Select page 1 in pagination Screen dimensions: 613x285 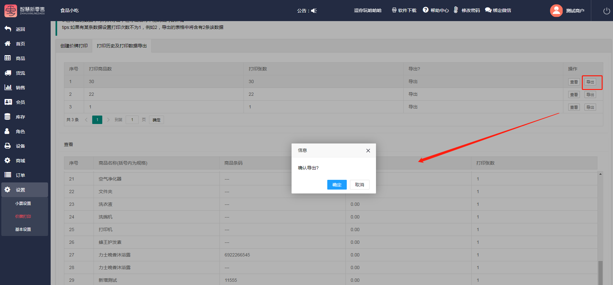tap(97, 120)
